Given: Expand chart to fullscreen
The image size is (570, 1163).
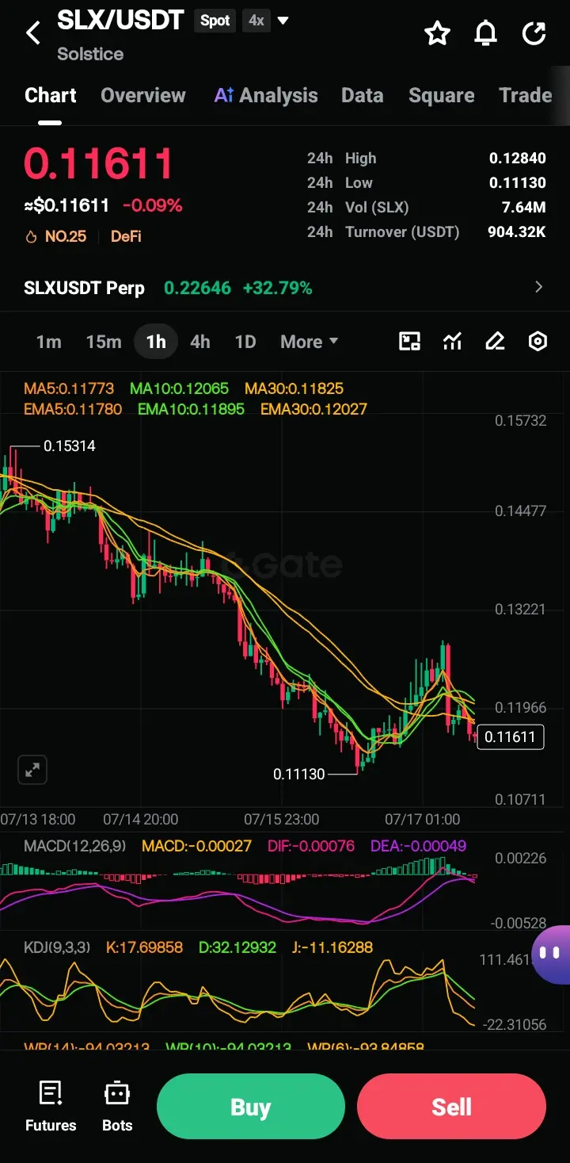Looking at the screenshot, I should pos(32,769).
